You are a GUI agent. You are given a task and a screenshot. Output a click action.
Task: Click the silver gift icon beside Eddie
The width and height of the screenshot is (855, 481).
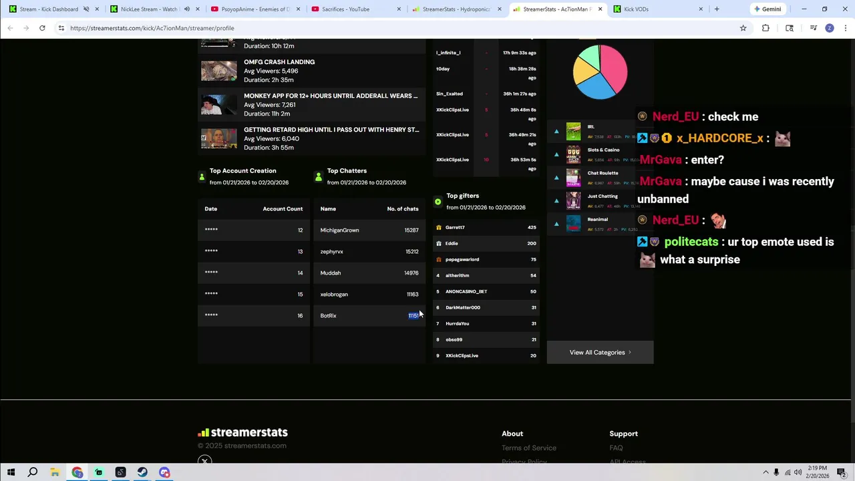pos(439,244)
